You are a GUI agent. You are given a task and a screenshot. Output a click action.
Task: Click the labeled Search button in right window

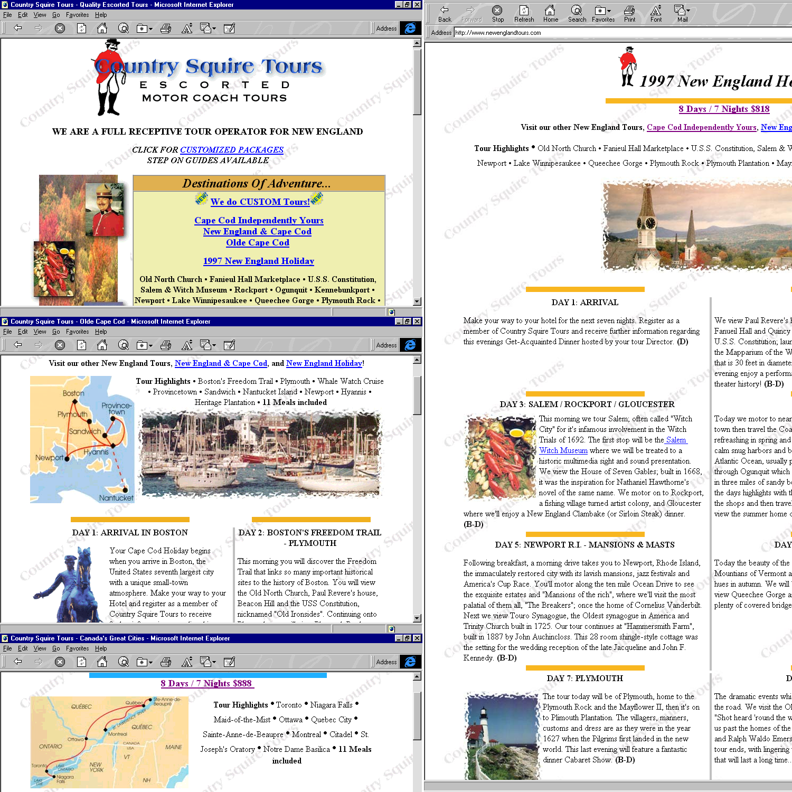point(577,14)
